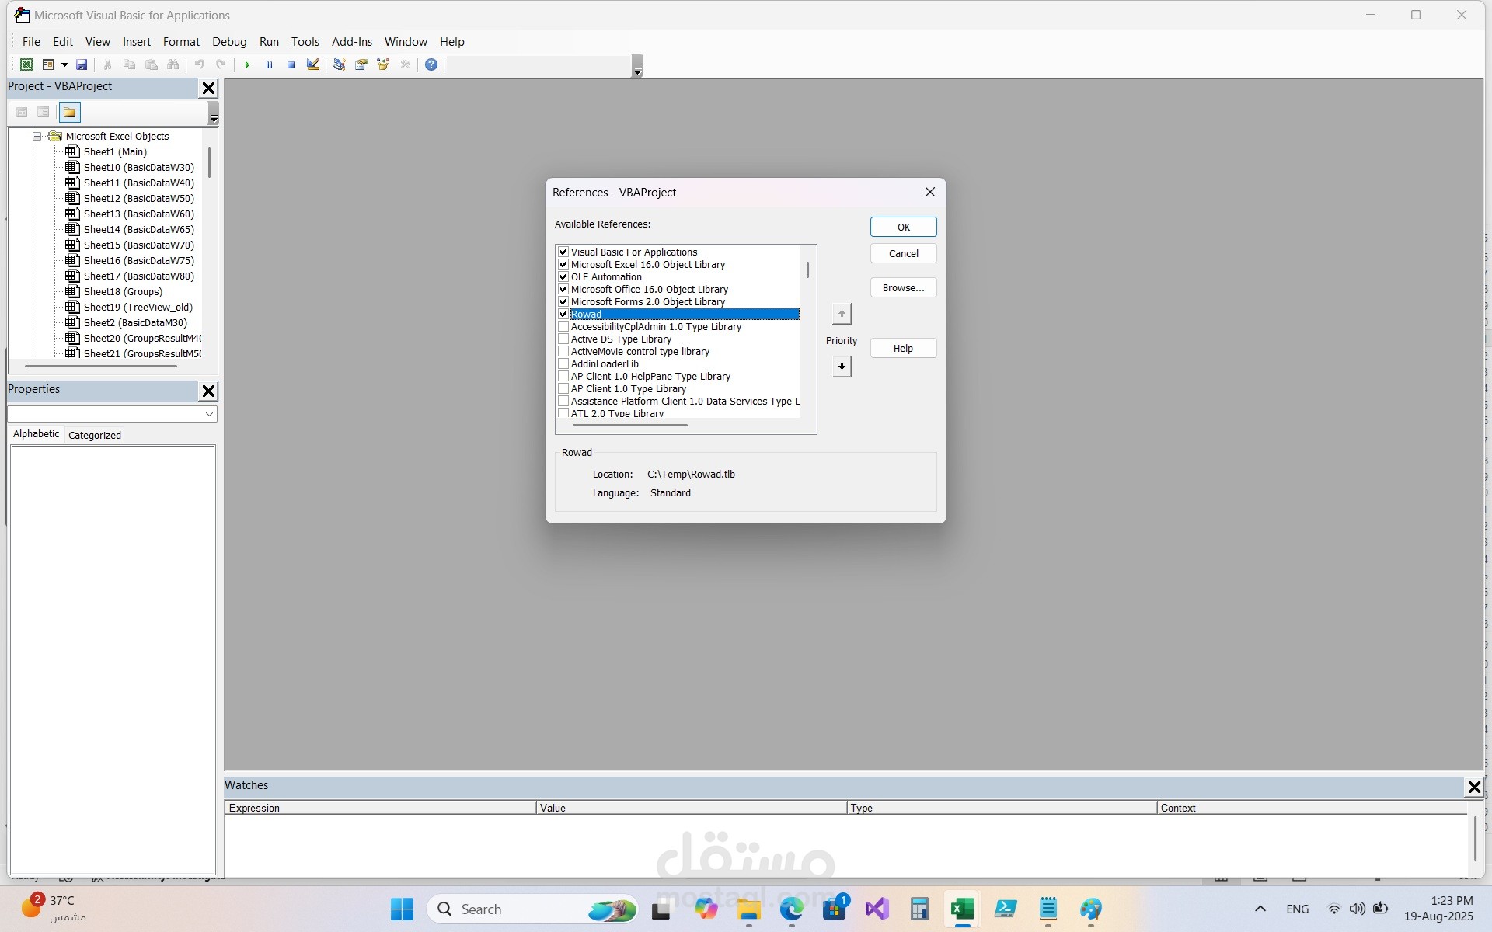Collapse Microsoft Excel Objects tree node

pyautogui.click(x=37, y=136)
